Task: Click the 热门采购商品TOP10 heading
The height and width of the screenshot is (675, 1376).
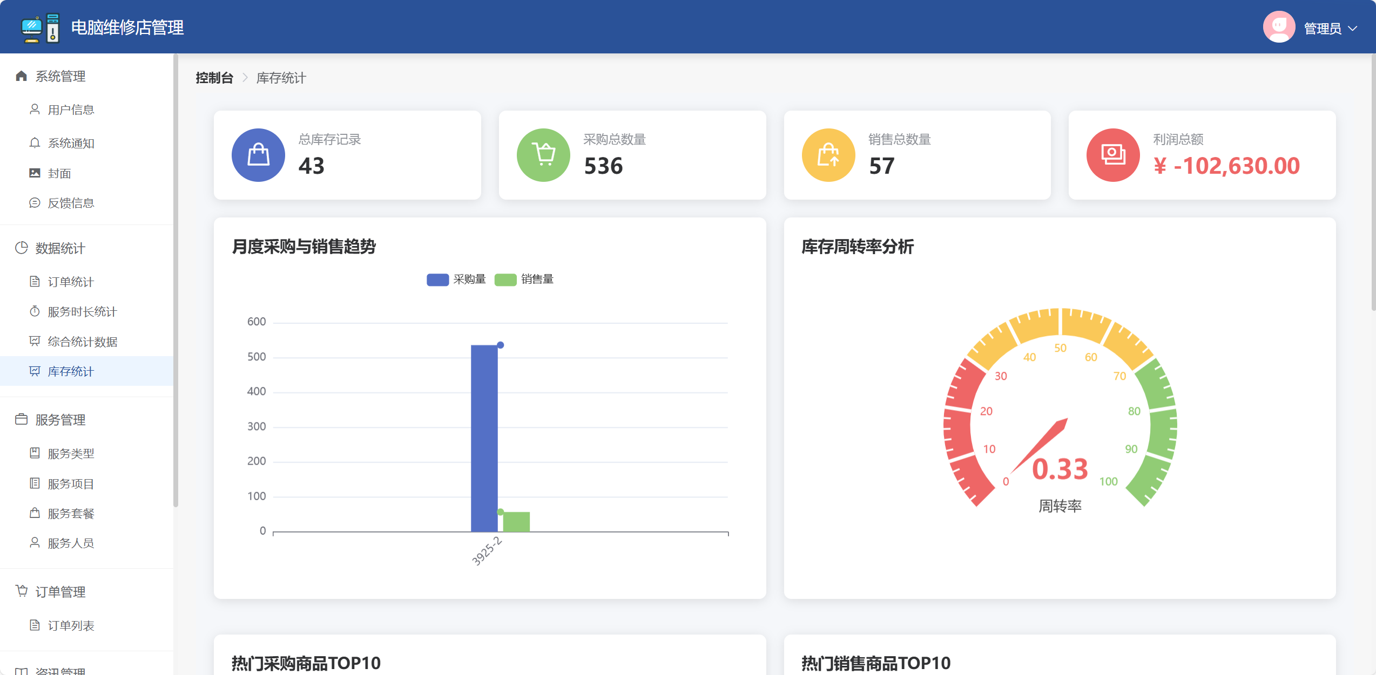Action: [306, 663]
